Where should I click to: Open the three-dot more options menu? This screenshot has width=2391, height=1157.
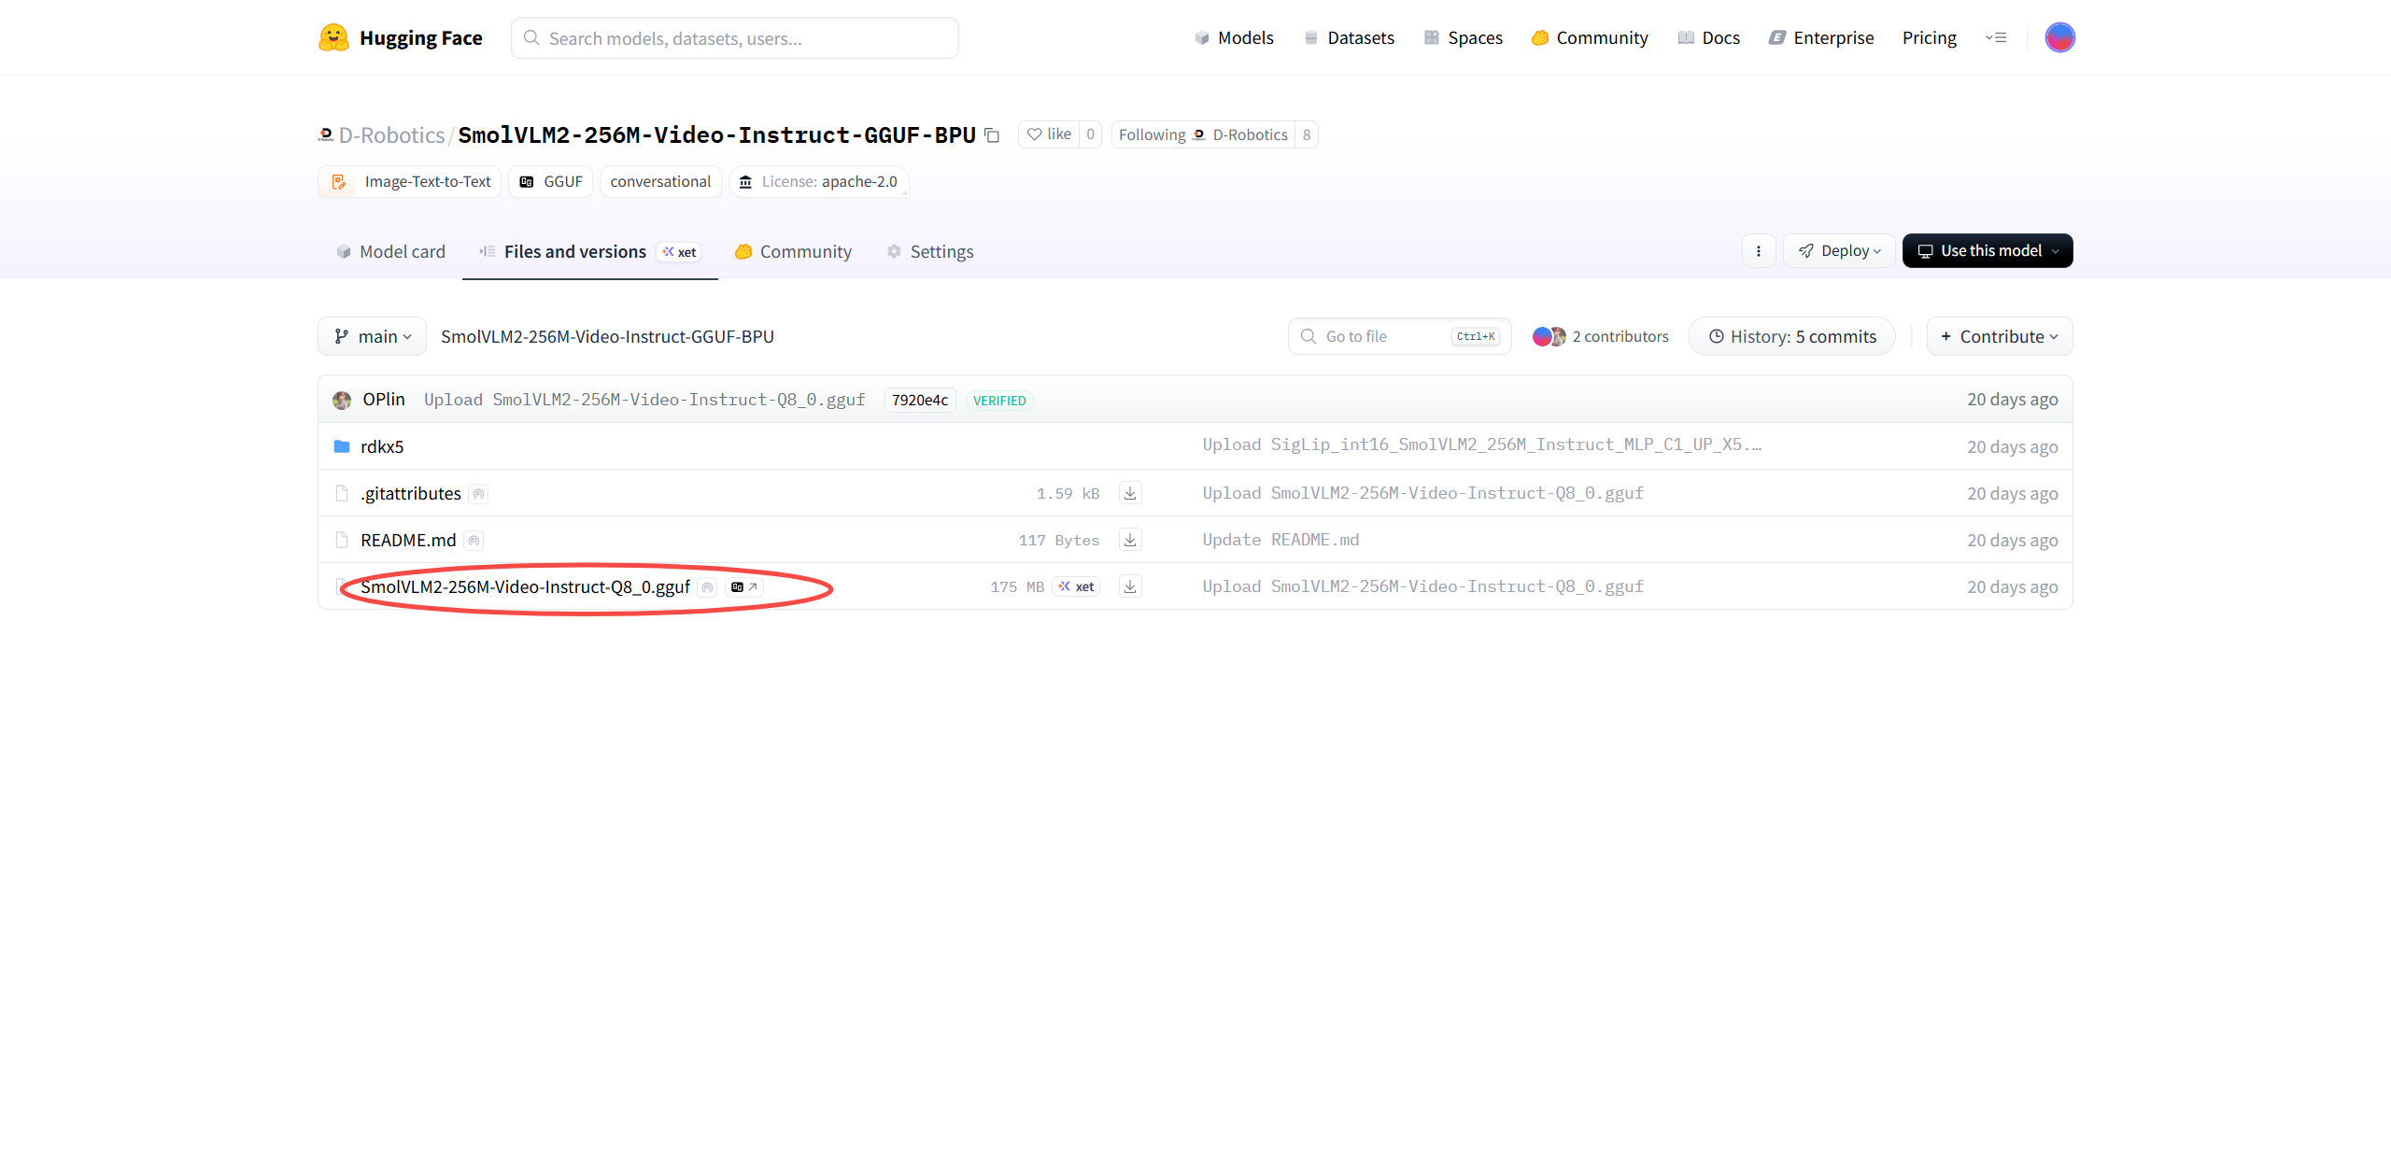pyautogui.click(x=1759, y=251)
